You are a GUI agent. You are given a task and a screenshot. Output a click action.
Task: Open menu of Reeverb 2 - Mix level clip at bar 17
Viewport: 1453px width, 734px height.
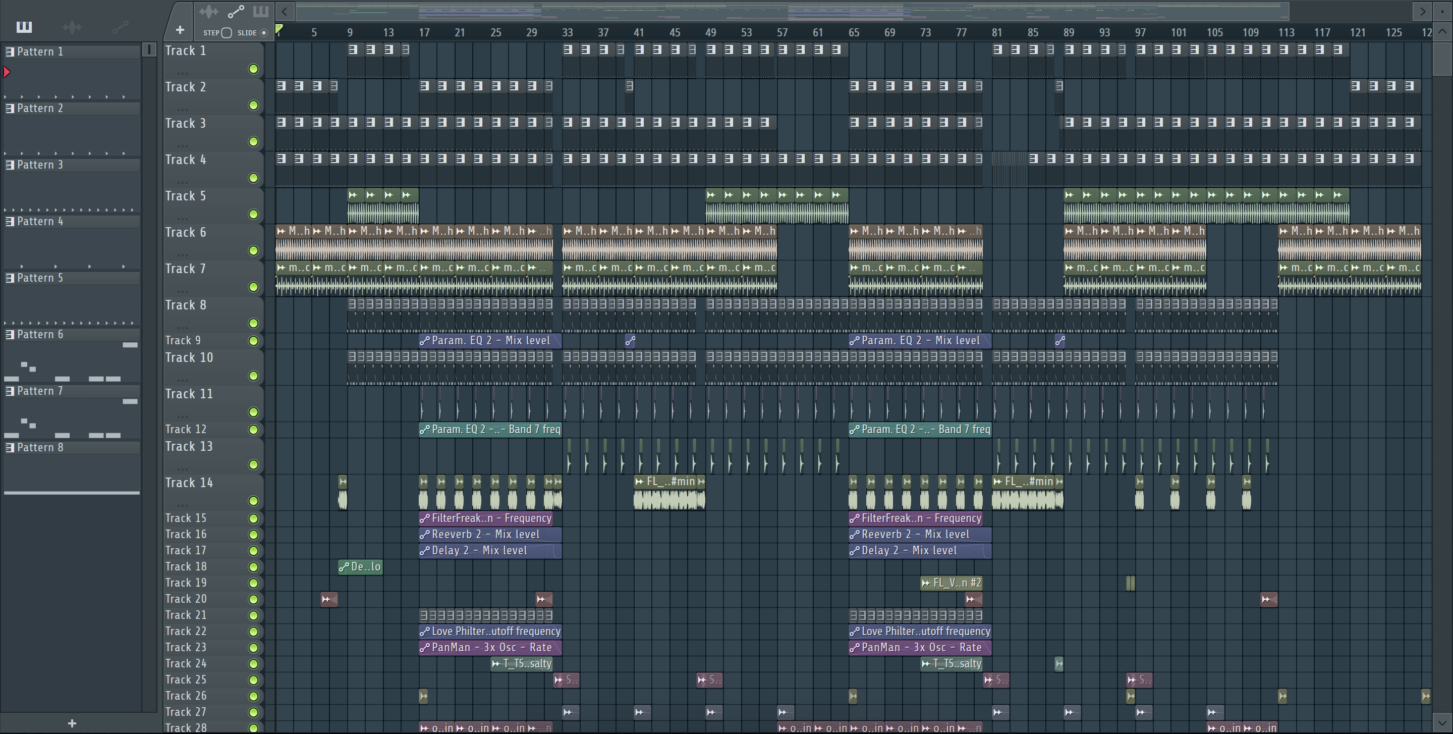point(425,534)
